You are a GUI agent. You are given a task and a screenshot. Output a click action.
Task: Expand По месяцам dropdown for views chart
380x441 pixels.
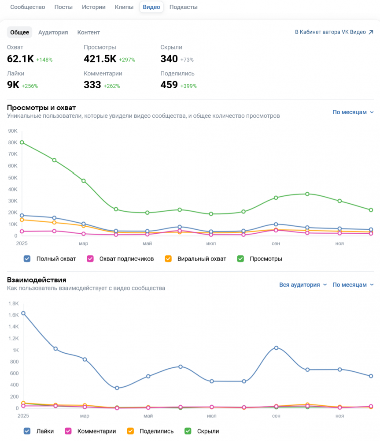pyautogui.click(x=353, y=112)
